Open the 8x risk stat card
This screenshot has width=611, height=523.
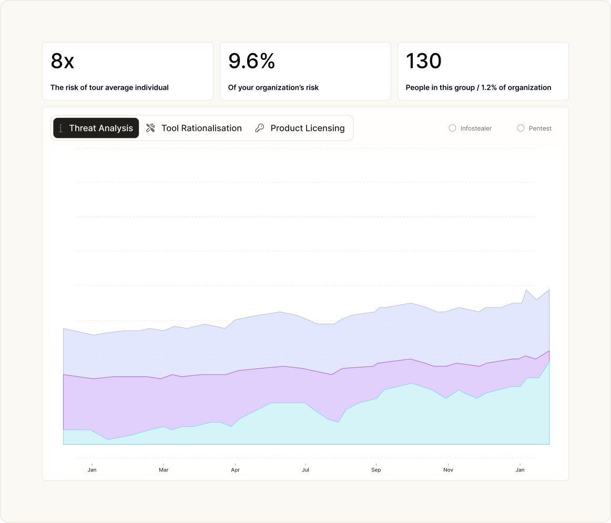[128, 71]
